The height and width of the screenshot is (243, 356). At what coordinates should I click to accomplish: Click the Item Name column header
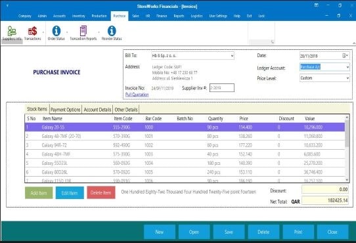[53, 119]
